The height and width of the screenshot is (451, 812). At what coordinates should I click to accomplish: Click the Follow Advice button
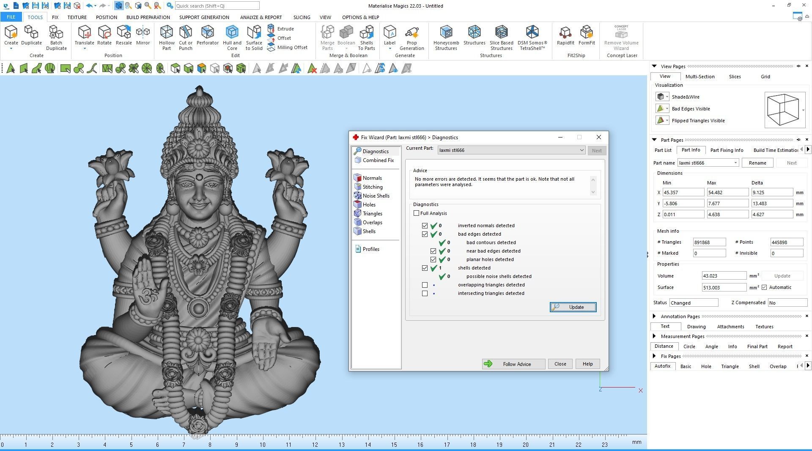point(513,364)
